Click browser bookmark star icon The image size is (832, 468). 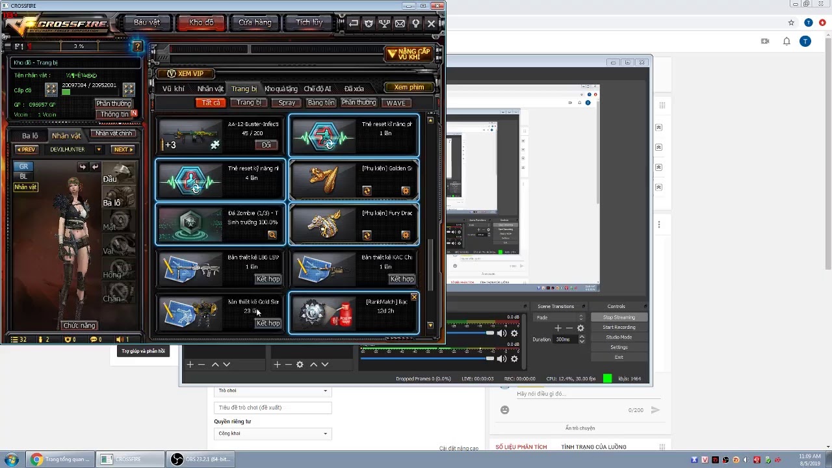(x=791, y=23)
